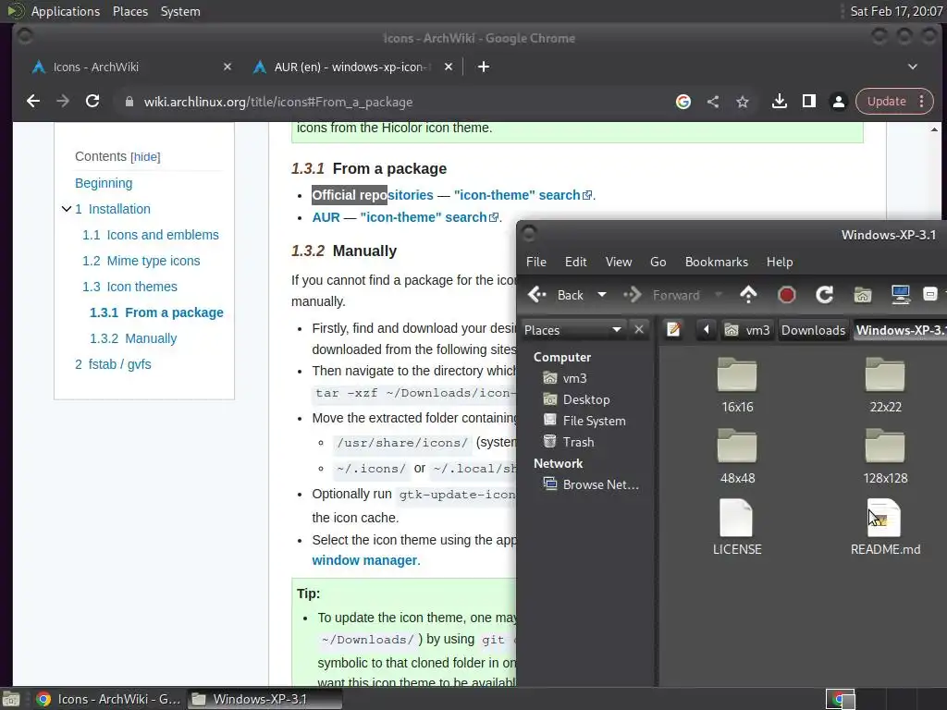Open 1.1 Icons and emblems link
Screen dimensions: 947x710
pos(151,235)
